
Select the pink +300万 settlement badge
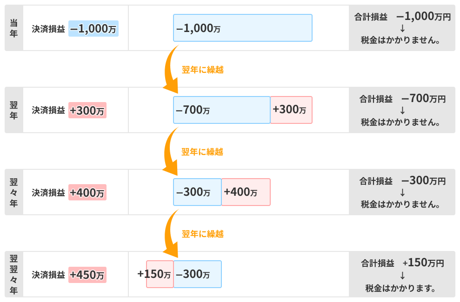pyautogui.click(x=87, y=110)
